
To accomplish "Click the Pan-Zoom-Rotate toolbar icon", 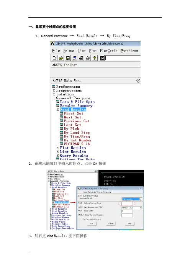I will coord(74,58).
